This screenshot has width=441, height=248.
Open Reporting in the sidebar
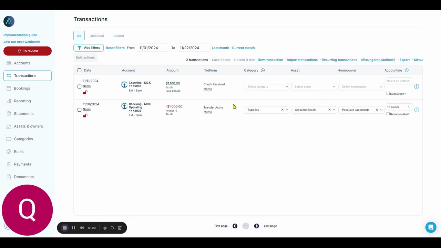28,101
